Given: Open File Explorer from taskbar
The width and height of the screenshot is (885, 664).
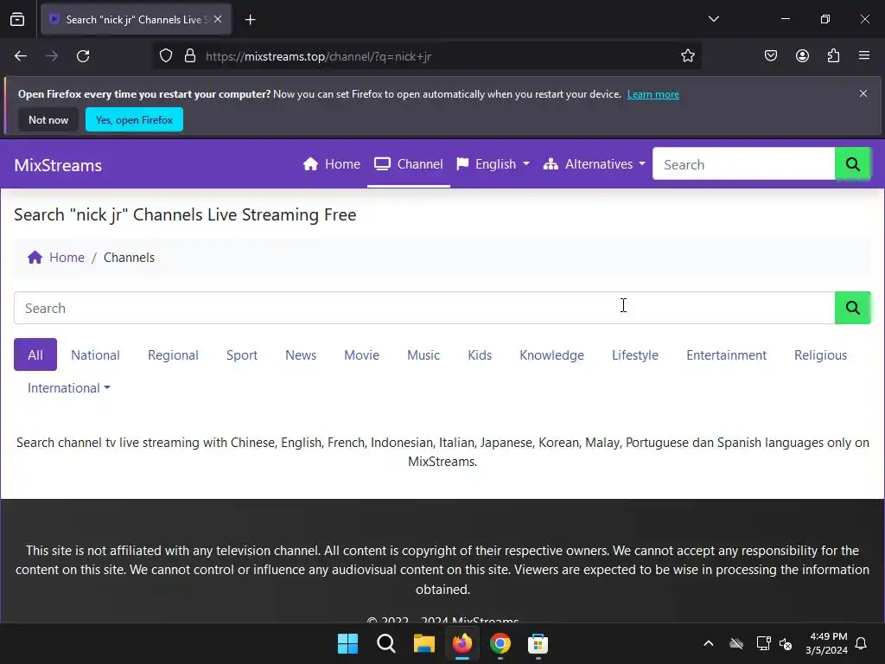Looking at the screenshot, I should click(423, 643).
